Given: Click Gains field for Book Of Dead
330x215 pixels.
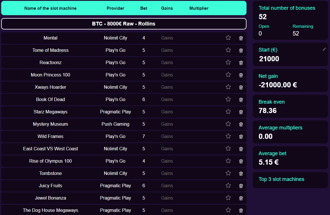Looking at the screenshot, I should click(167, 100).
